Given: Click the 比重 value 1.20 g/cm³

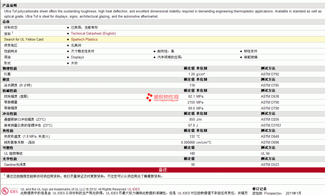Looking at the screenshot, I should coord(197,74).
